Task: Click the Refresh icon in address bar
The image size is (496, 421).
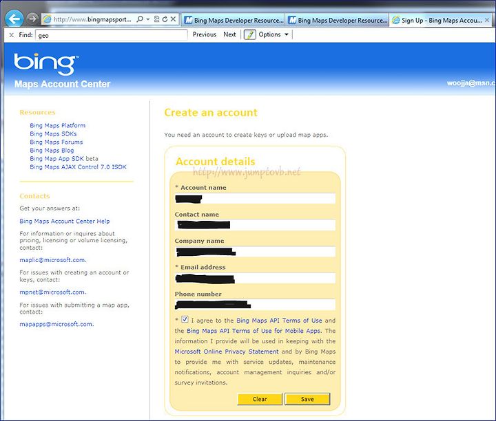Action: click(165, 19)
